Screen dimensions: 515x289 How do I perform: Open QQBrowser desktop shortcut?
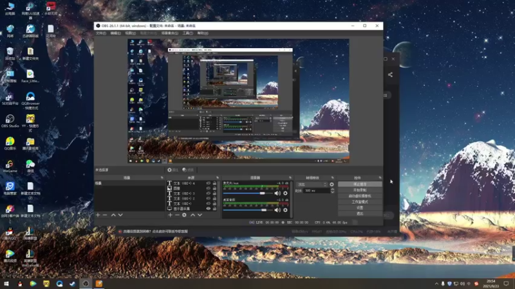[x=30, y=101]
